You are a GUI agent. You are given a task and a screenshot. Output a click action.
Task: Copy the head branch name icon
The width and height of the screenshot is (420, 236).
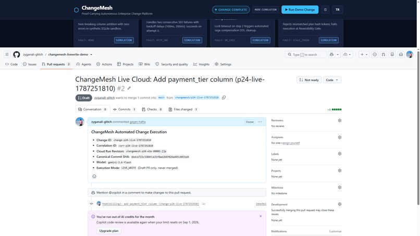[x=224, y=97]
